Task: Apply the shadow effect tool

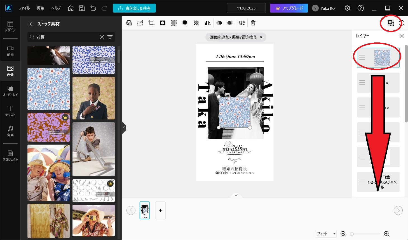Action: (185, 23)
